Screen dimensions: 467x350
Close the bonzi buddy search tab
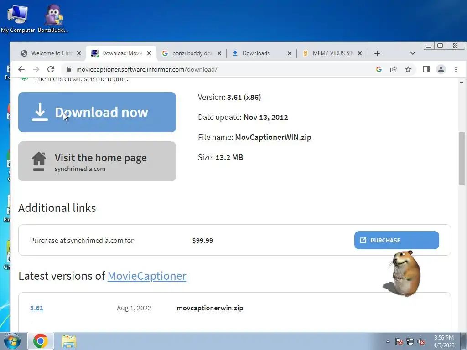(219, 53)
